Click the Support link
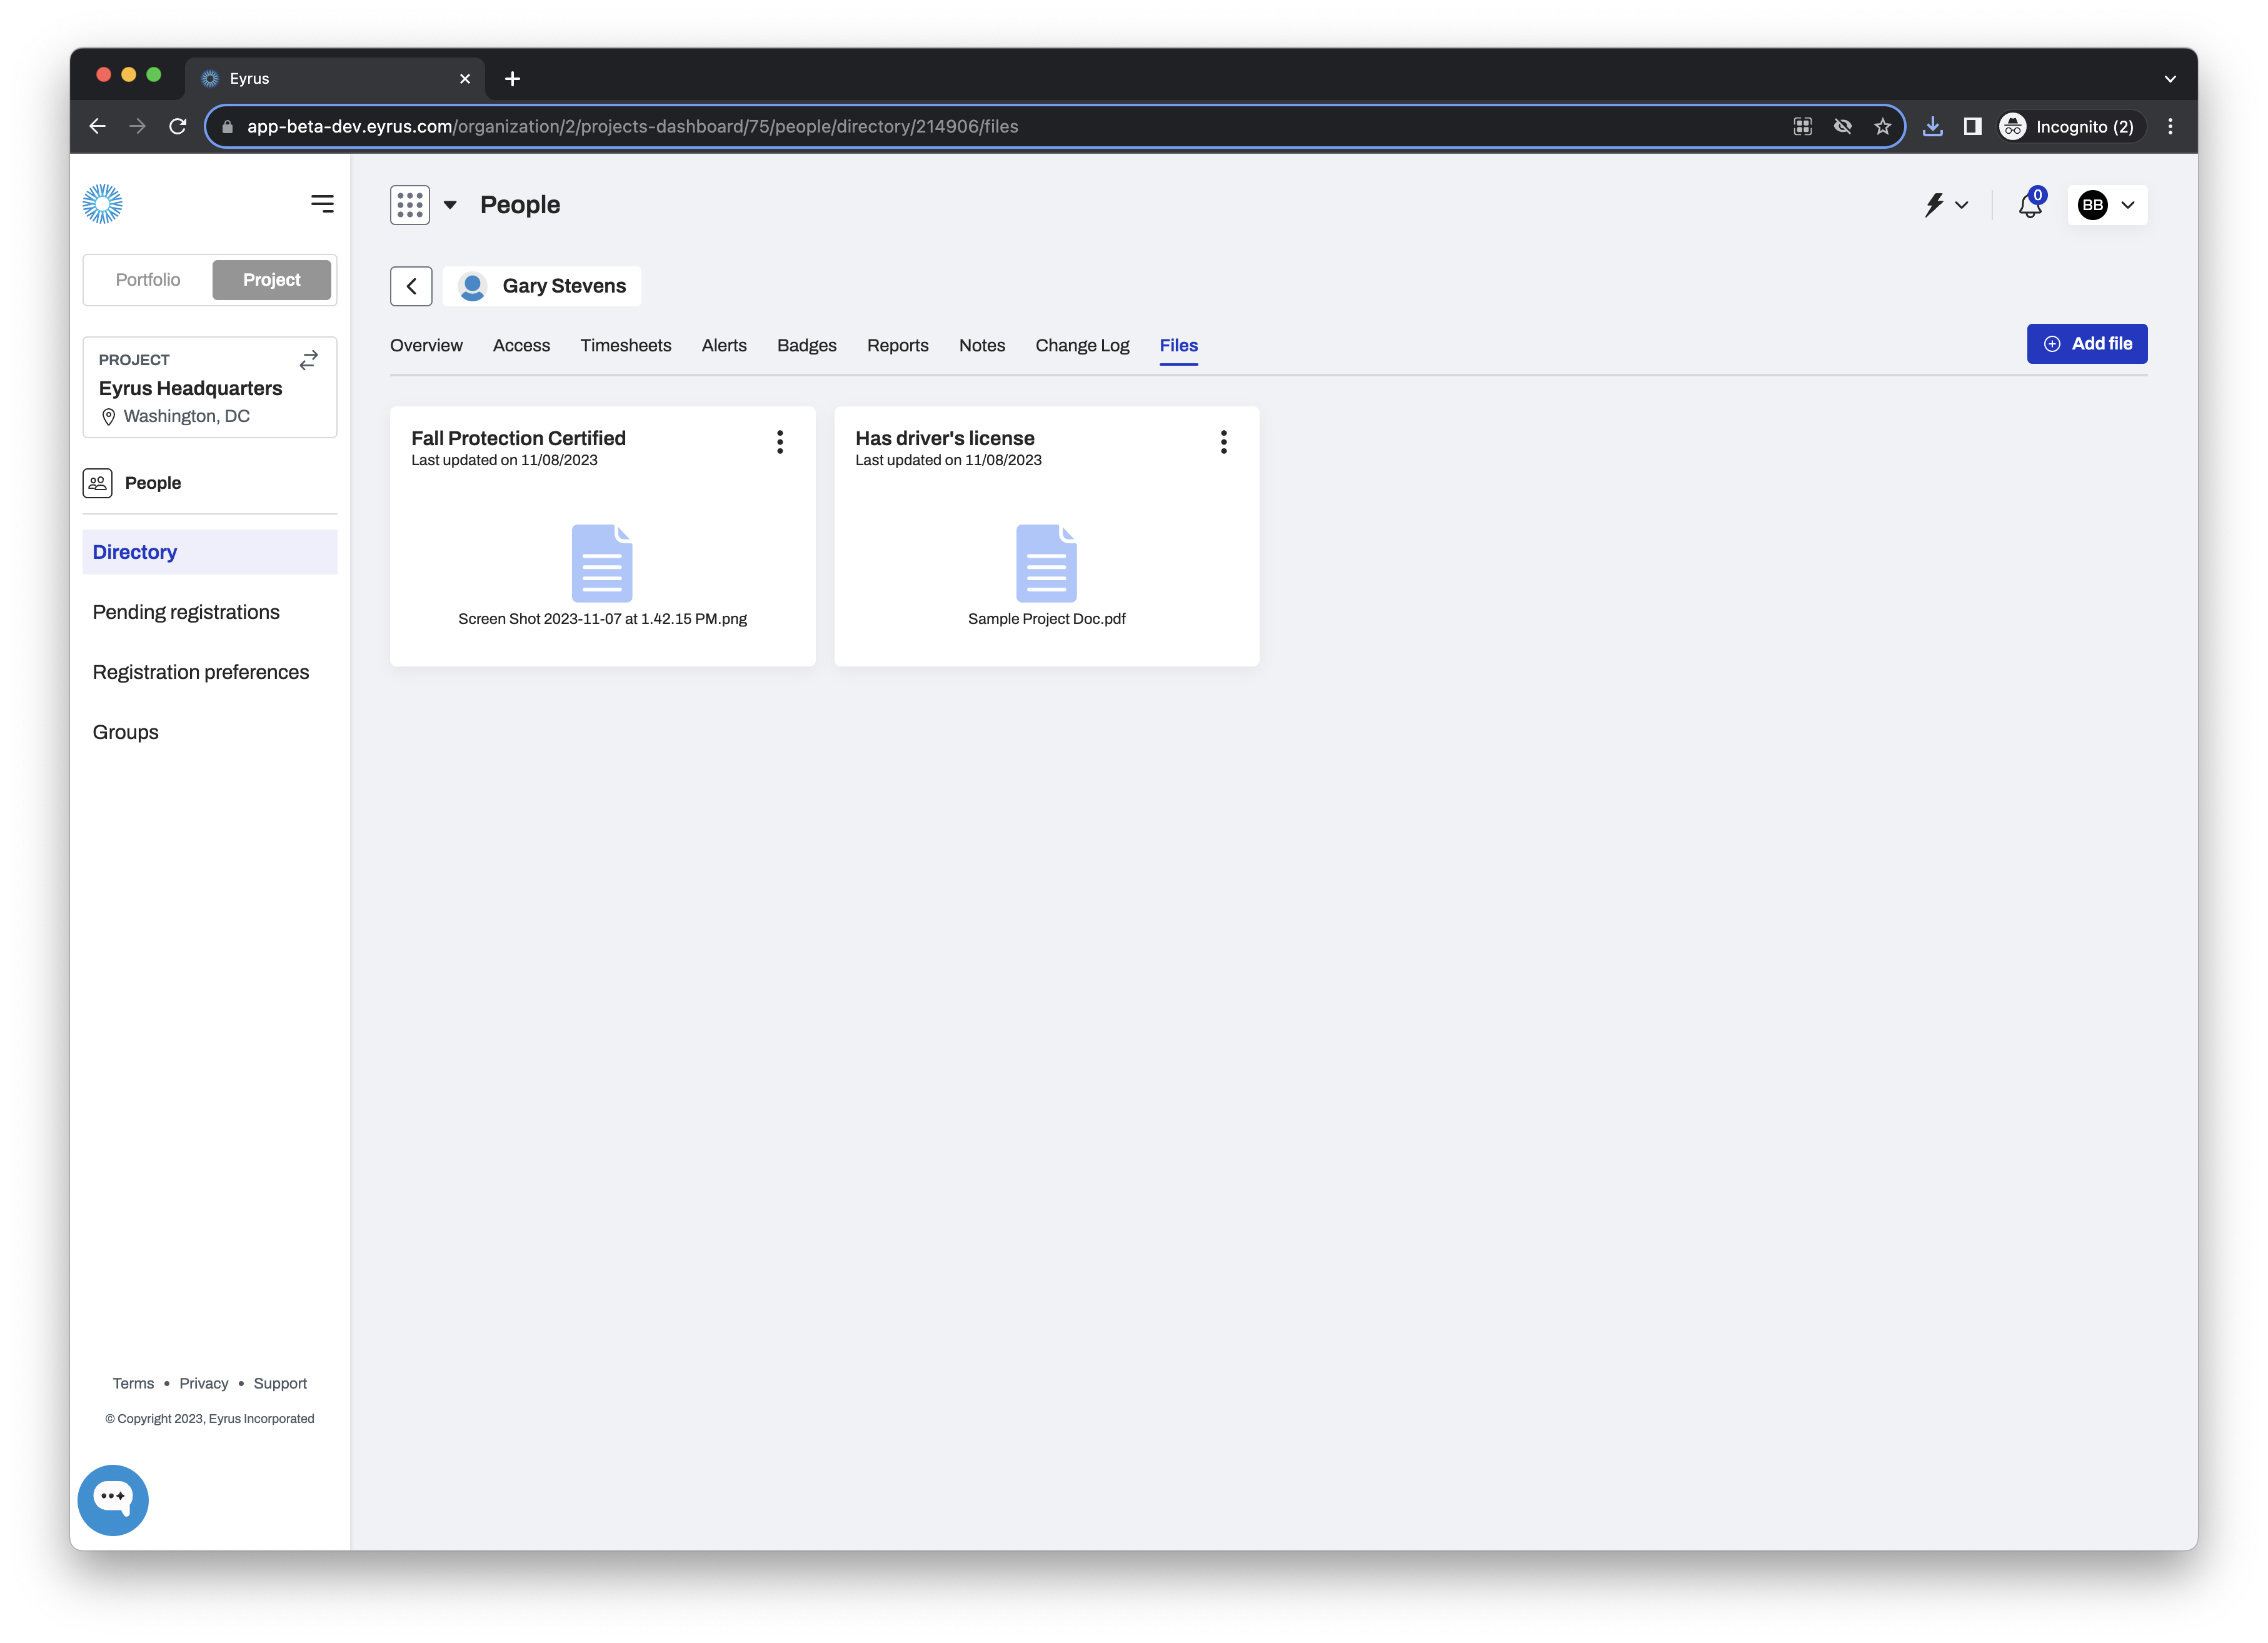This screenshot has height=1643, width=2268. (x=280, y=1384)
